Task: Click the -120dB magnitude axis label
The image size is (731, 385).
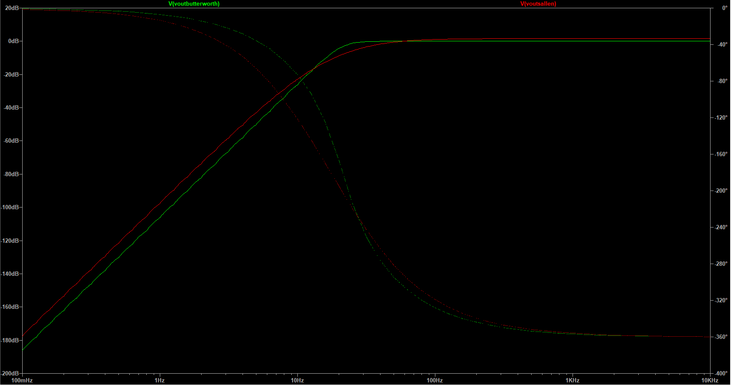Action: point(10,241)
